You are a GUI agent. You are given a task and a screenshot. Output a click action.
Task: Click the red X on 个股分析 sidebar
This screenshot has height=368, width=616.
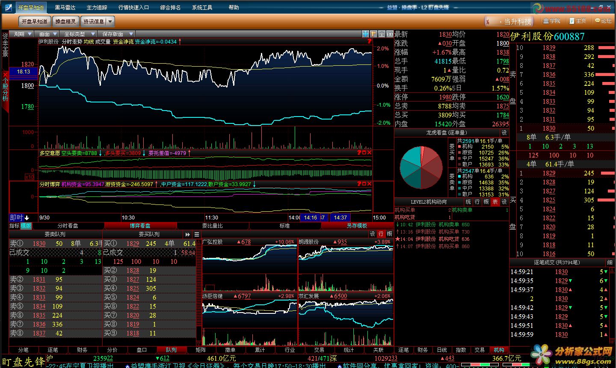pos(5,75)
